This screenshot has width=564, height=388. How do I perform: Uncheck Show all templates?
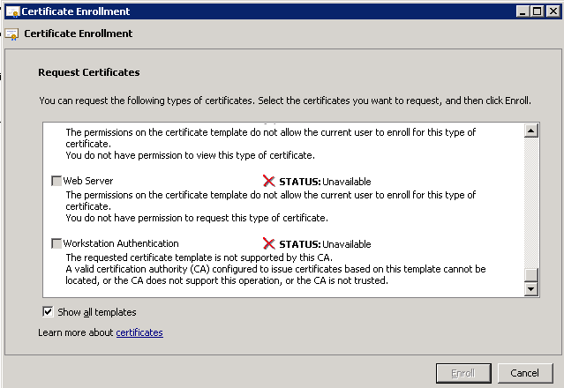(x=48, y=311)
